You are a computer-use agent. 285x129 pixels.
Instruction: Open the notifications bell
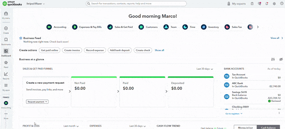(x=267, y=4)
